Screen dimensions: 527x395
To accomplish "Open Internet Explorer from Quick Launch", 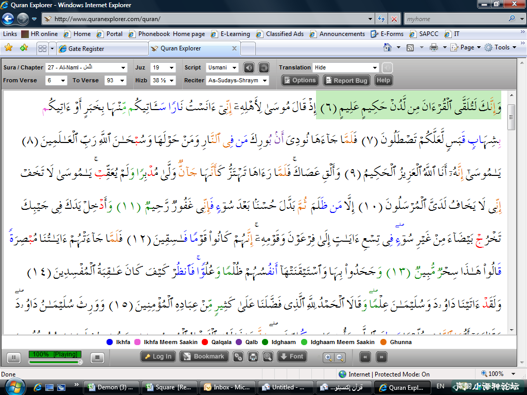I will [37, 387].
